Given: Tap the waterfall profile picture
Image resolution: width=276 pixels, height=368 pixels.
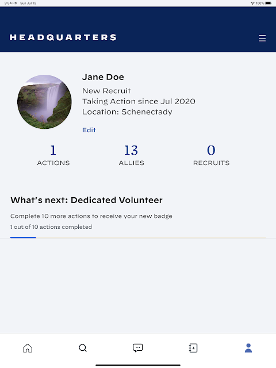Looking at the screenshot, I should click(x=44, y=102).
